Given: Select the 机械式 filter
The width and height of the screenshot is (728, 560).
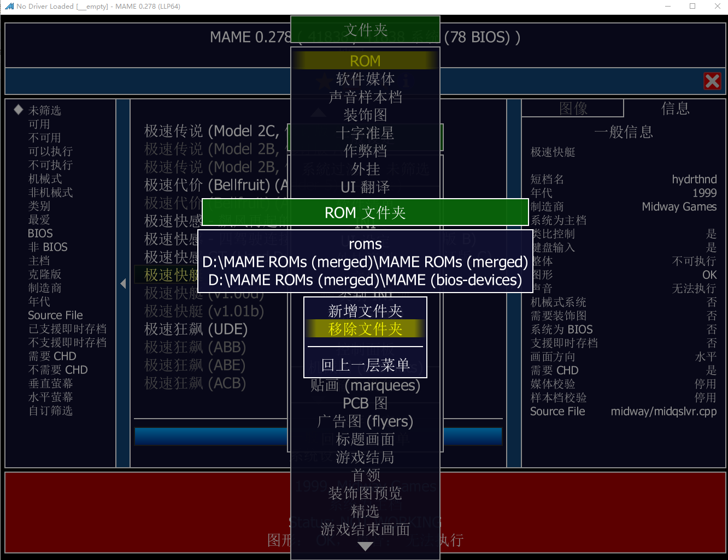Looking at the screenshot, I should pyautogui.click(x=45, y=178).
